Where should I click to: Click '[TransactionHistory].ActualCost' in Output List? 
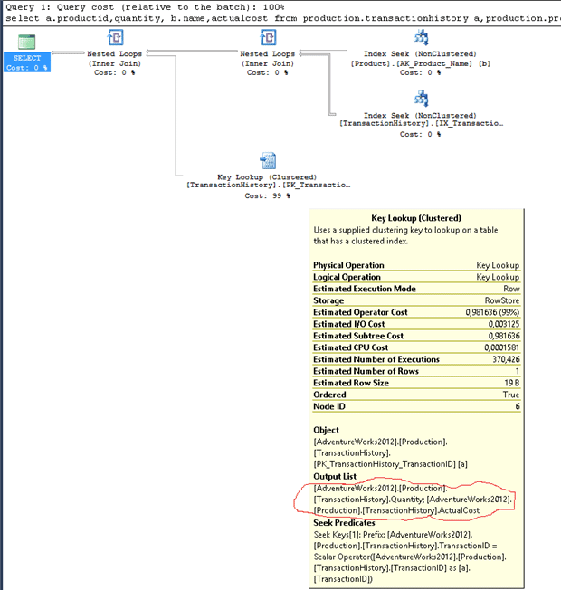[x=421, y=510]
